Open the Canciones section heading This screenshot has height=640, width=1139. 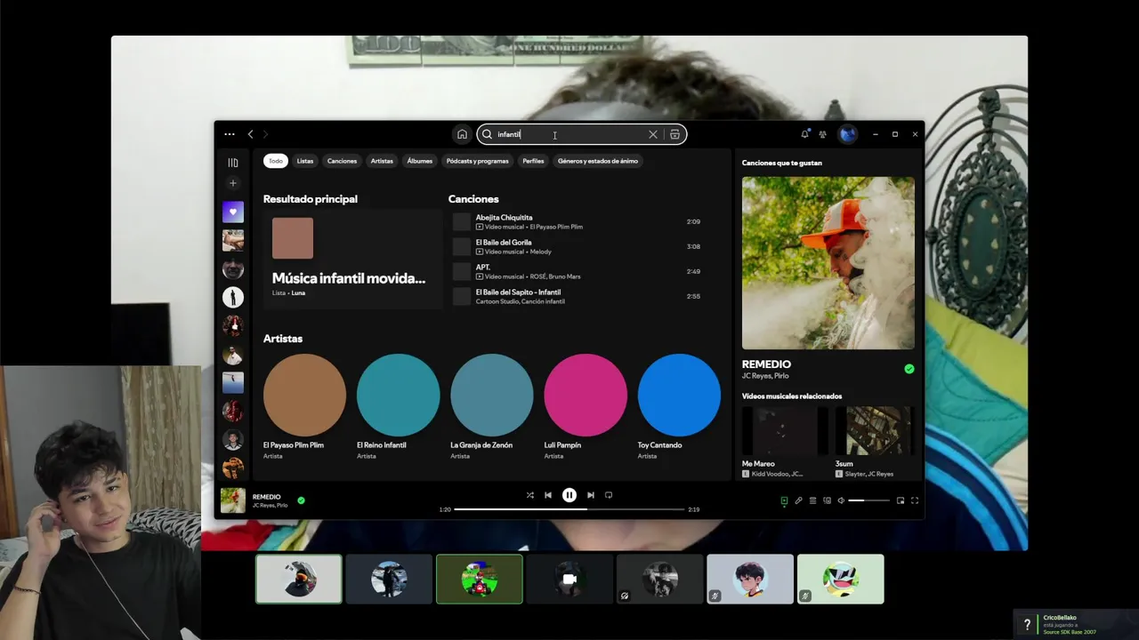473,199
